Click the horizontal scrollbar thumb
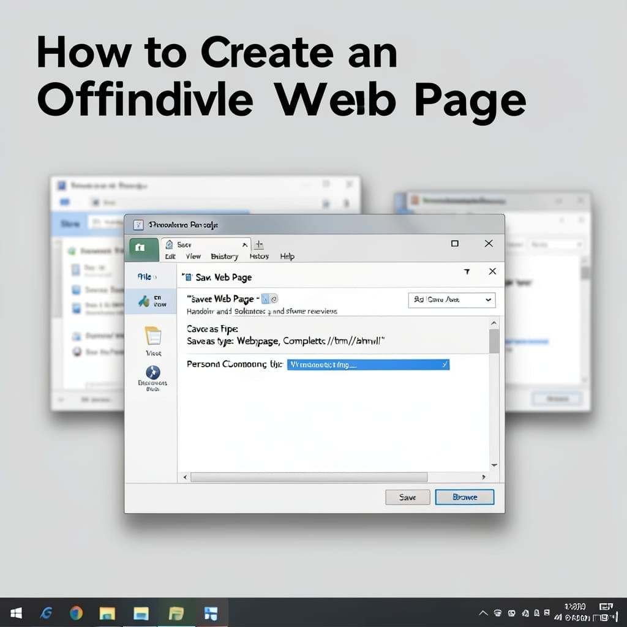627x627 pixels. [x=309, y=477]
